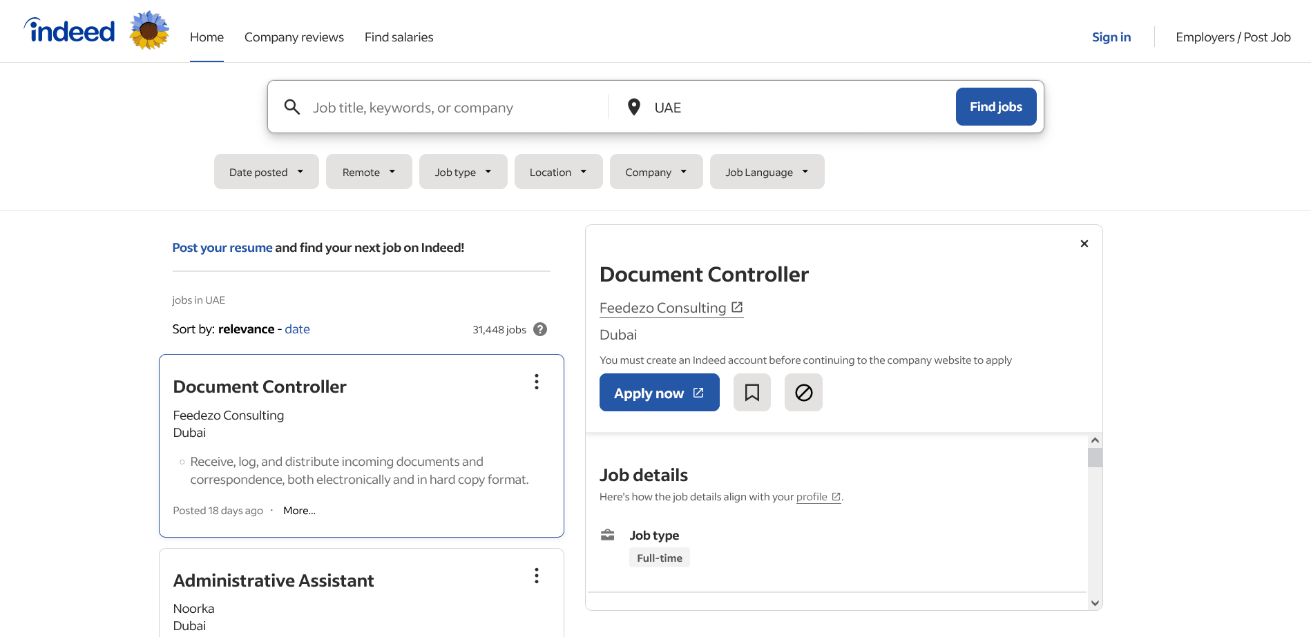Save job with the bookmark icon
The image size is (1311, 637).
tap(752, 393)
